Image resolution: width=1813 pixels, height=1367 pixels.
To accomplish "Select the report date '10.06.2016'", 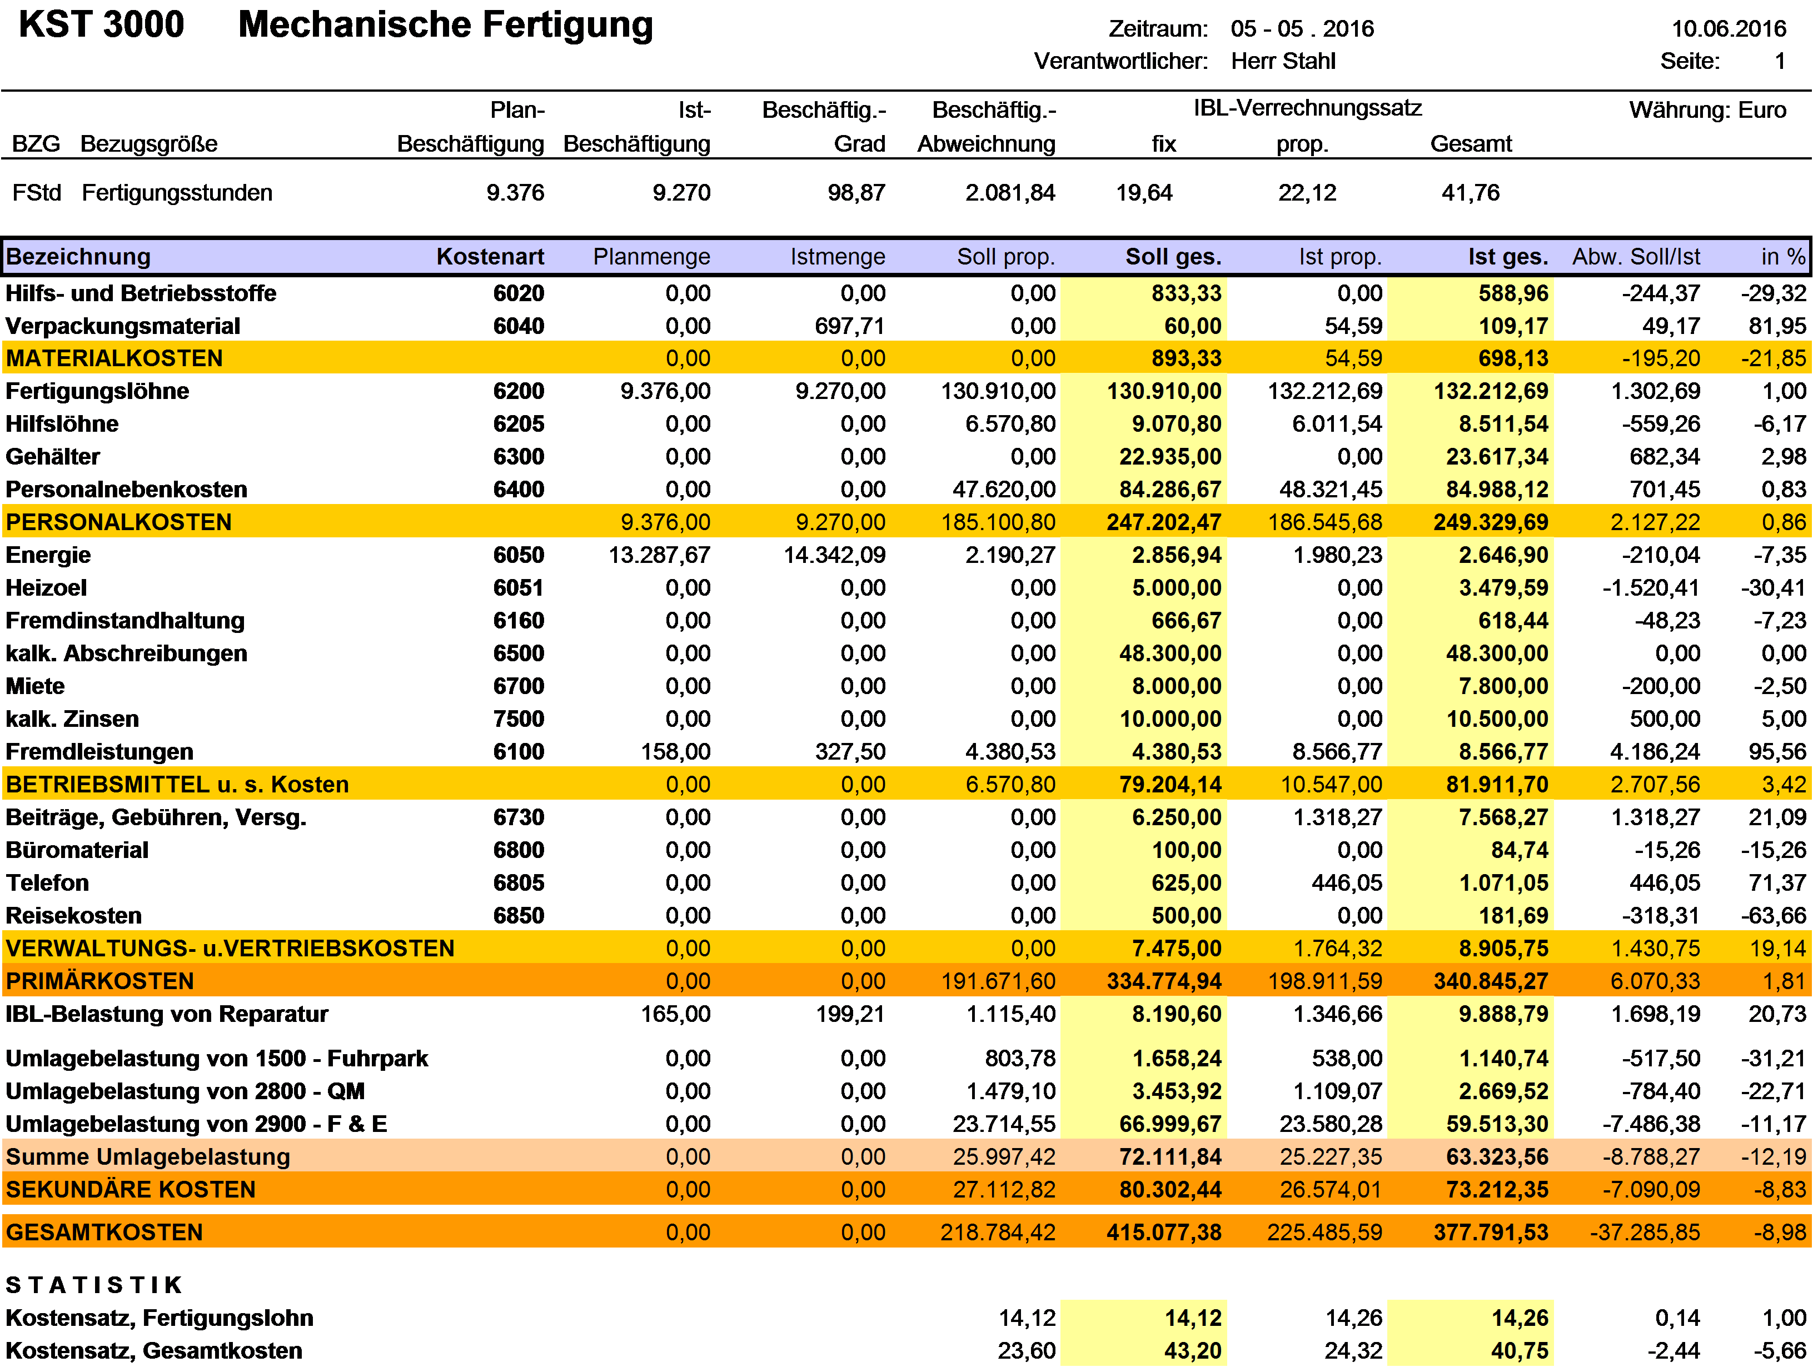I will click(1729, 29).
